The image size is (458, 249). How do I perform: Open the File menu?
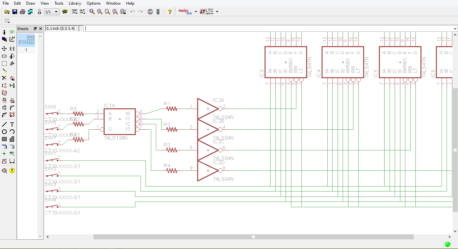pyautogui.click(x=6, y=3)
